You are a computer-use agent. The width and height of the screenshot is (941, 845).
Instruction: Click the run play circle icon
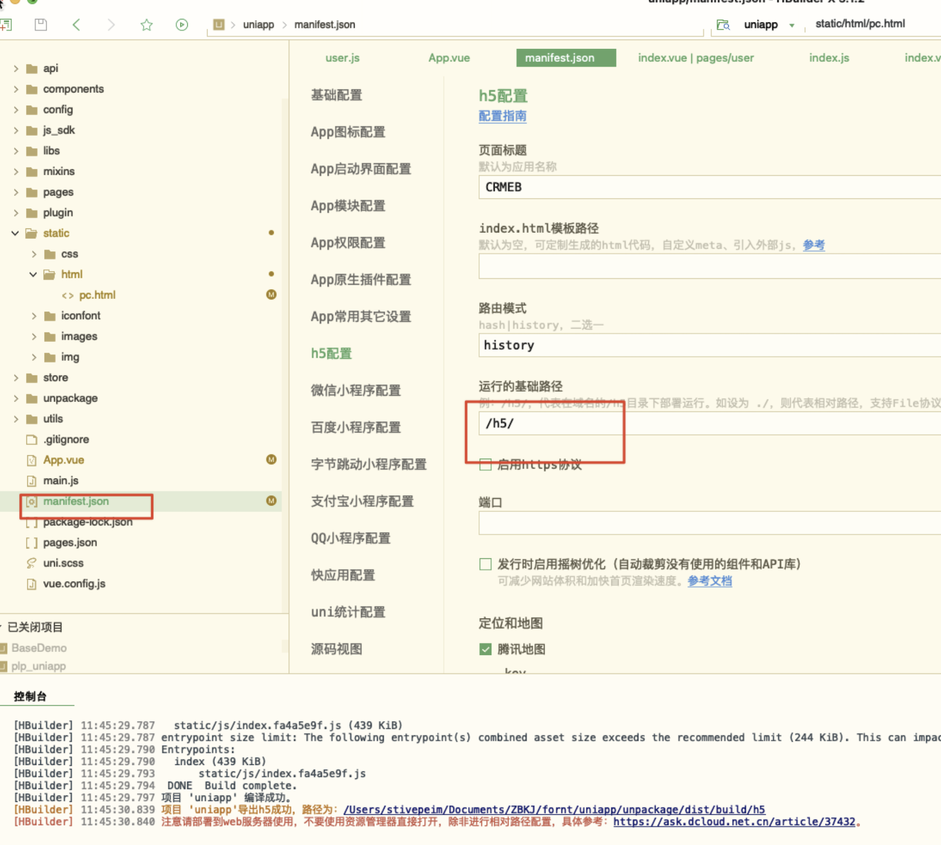tap(182, 24)
